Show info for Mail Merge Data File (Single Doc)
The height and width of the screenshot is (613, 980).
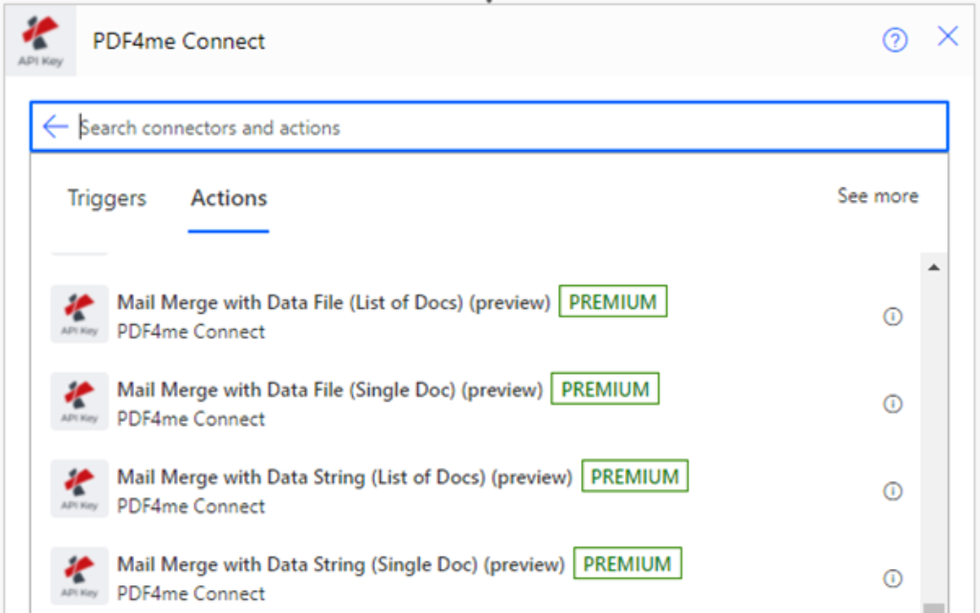(893, 404)
